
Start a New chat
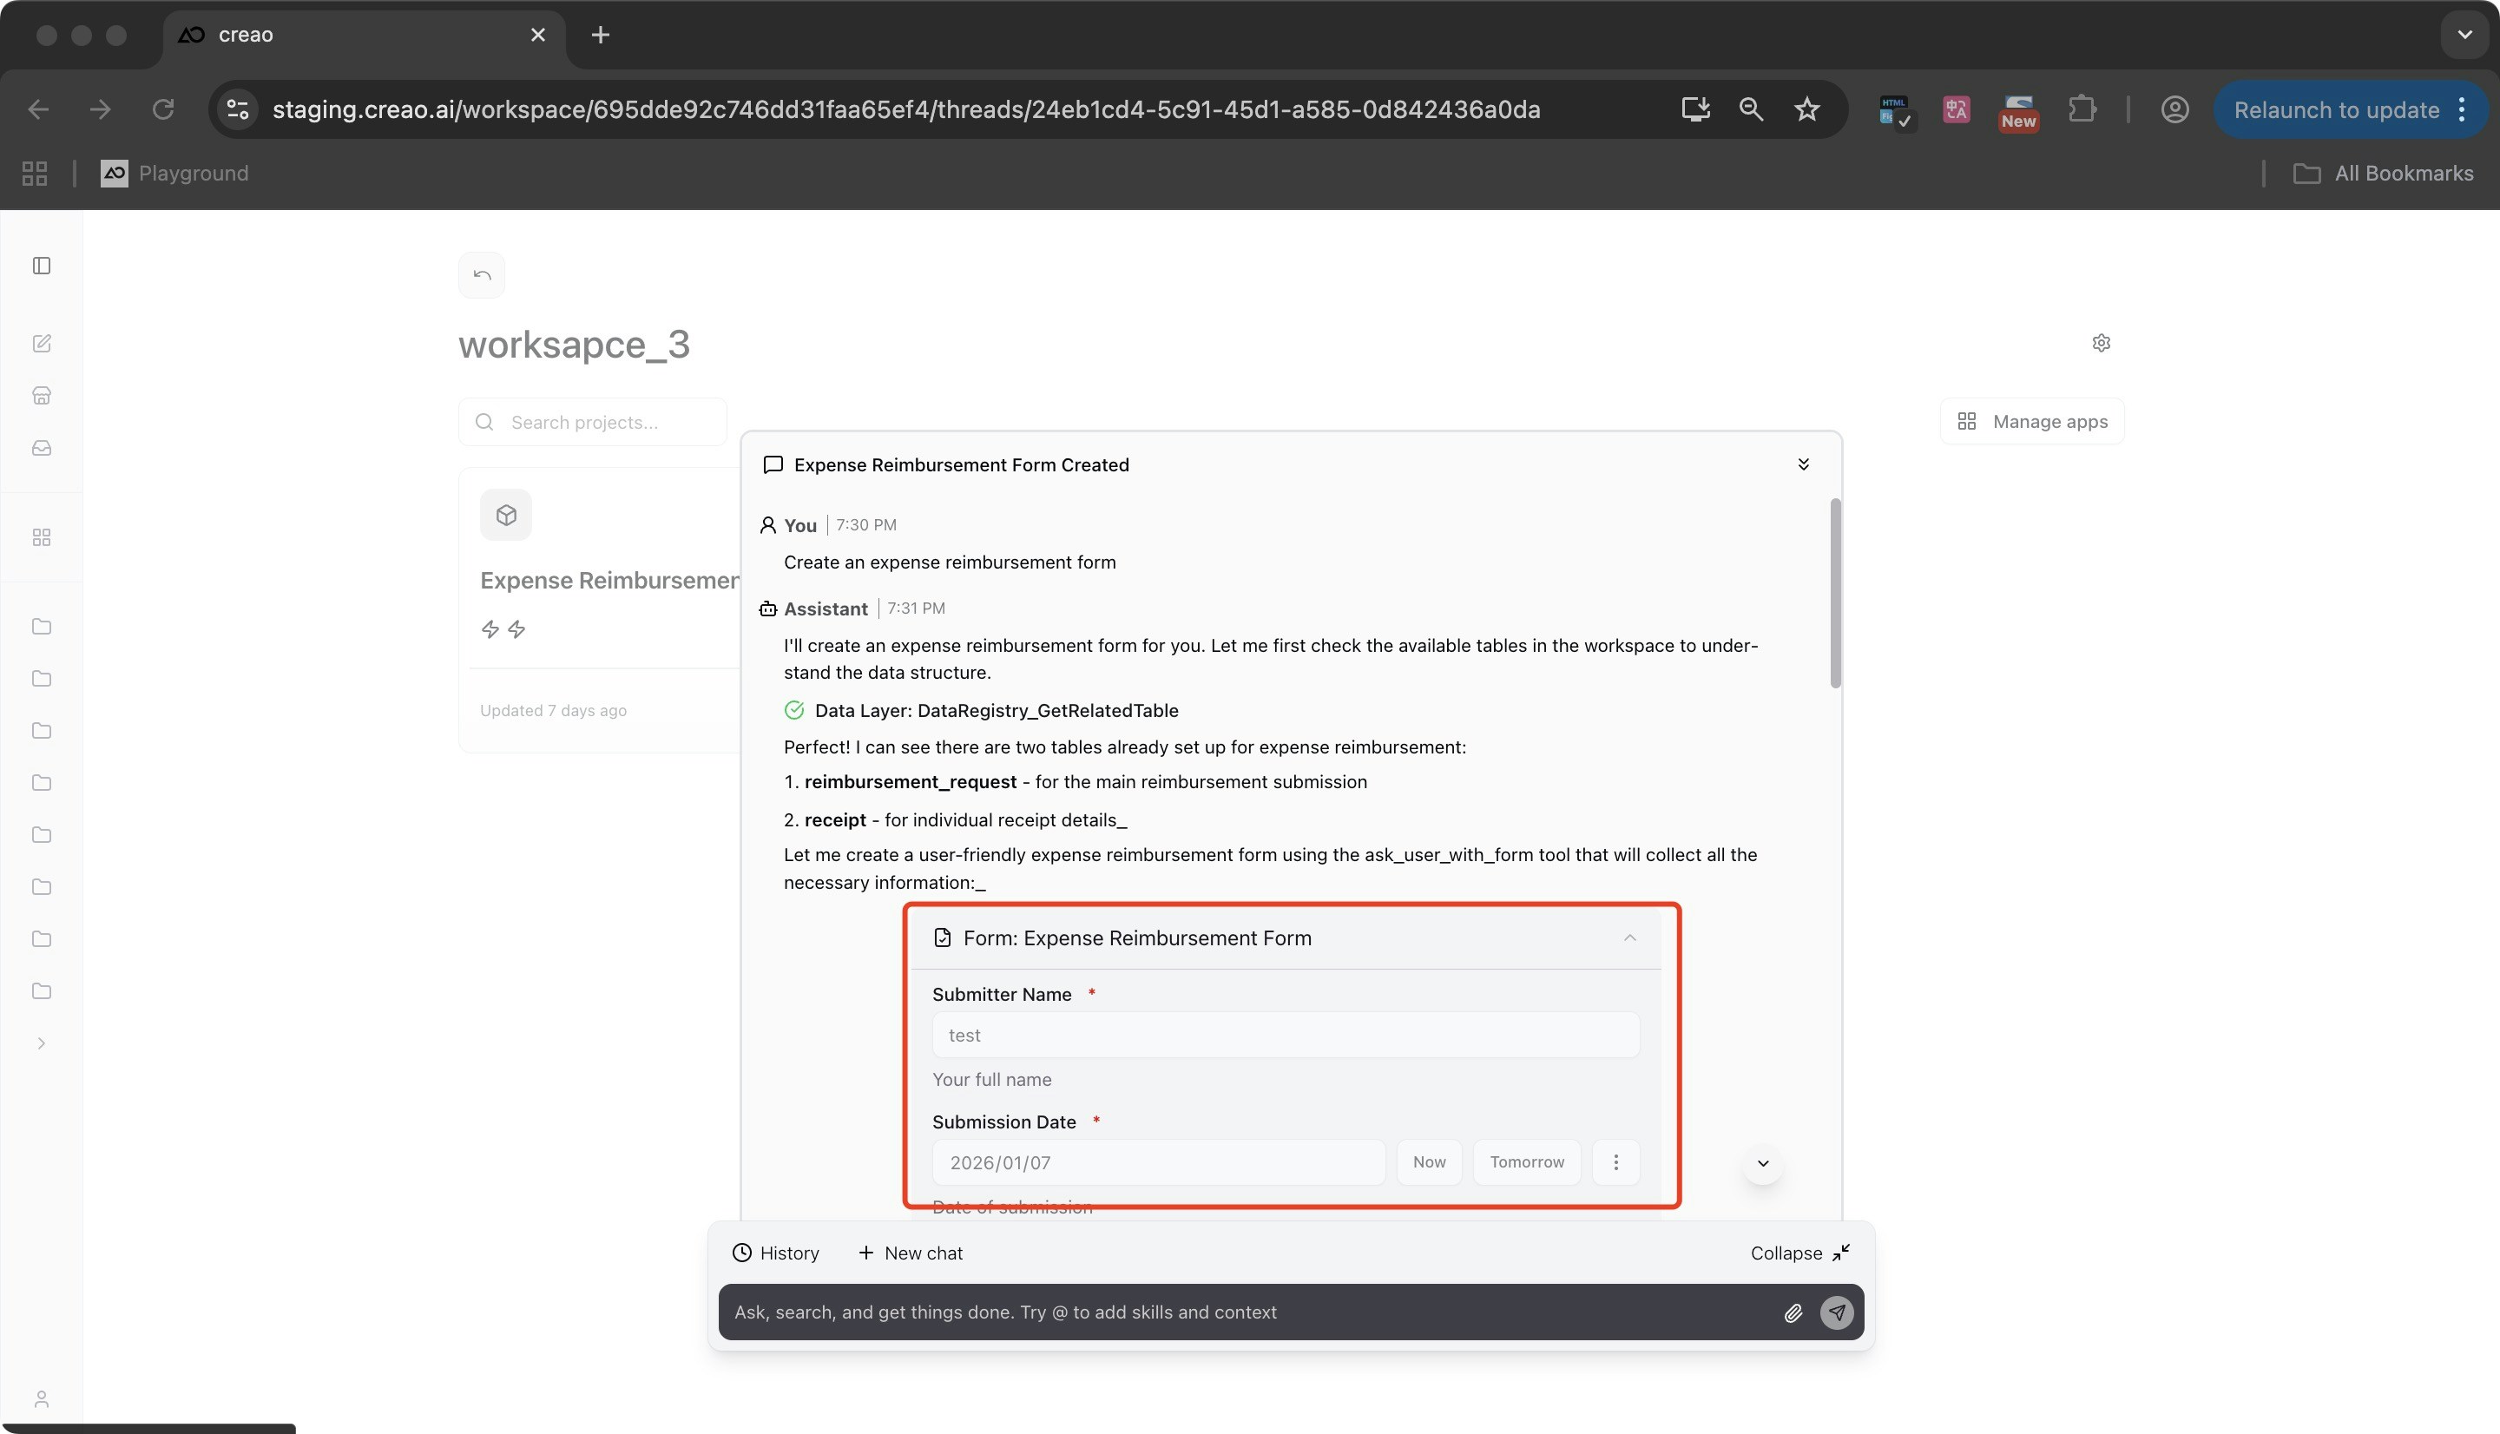[910, 1253]
